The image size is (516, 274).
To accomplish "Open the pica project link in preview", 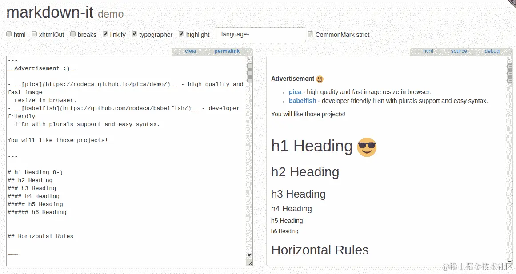I will click(295, 92).
